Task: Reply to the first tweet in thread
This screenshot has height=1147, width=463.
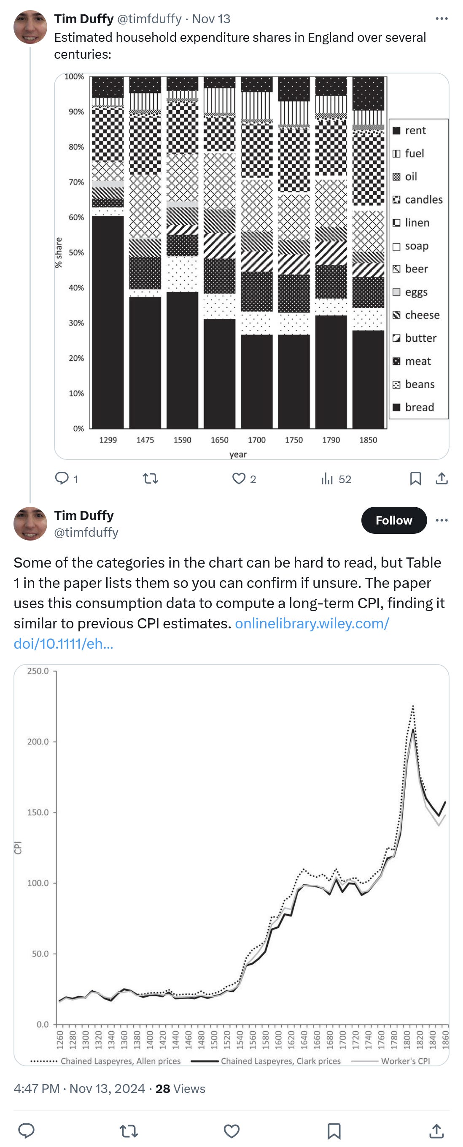Action: (x=62, y=478)
